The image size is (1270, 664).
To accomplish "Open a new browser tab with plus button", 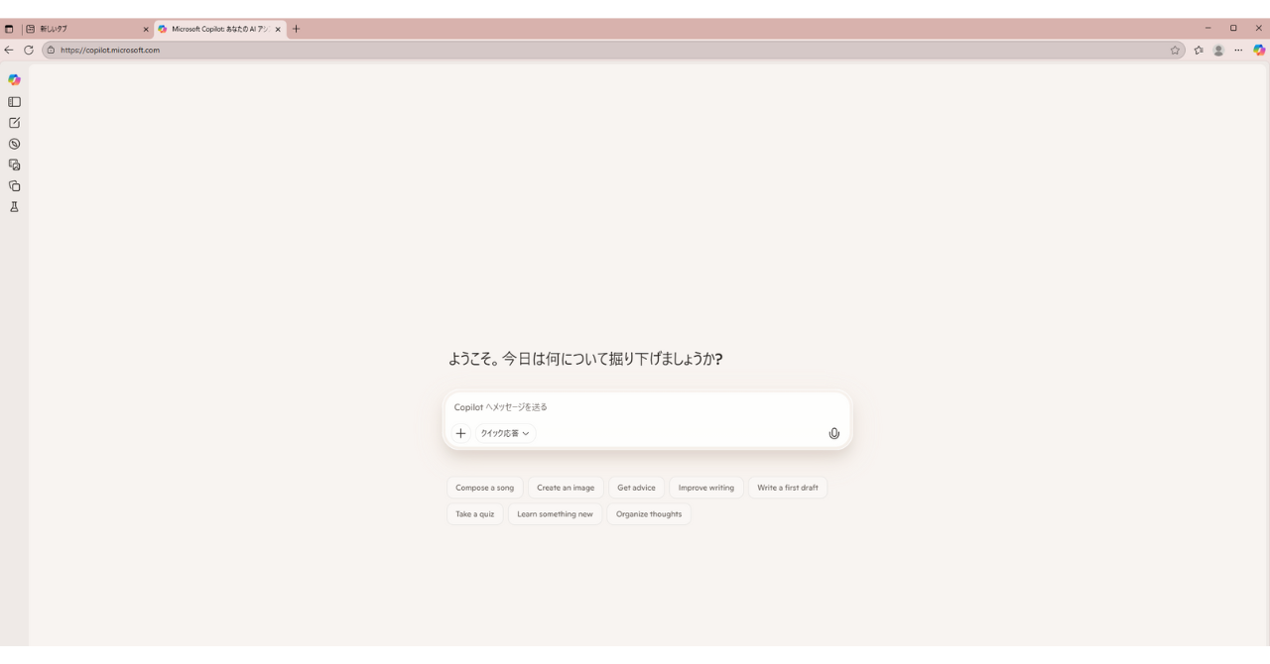I will 296,29.
